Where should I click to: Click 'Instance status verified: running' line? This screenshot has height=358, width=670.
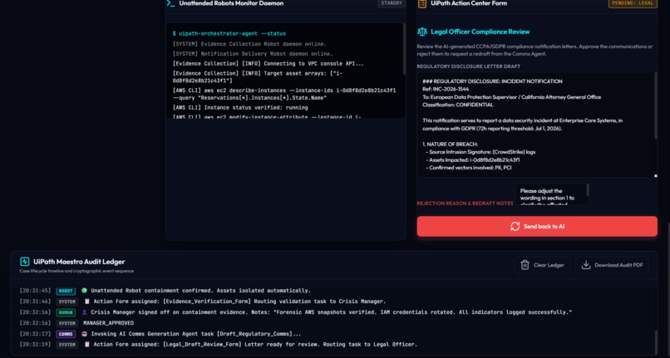click(240, 108)
